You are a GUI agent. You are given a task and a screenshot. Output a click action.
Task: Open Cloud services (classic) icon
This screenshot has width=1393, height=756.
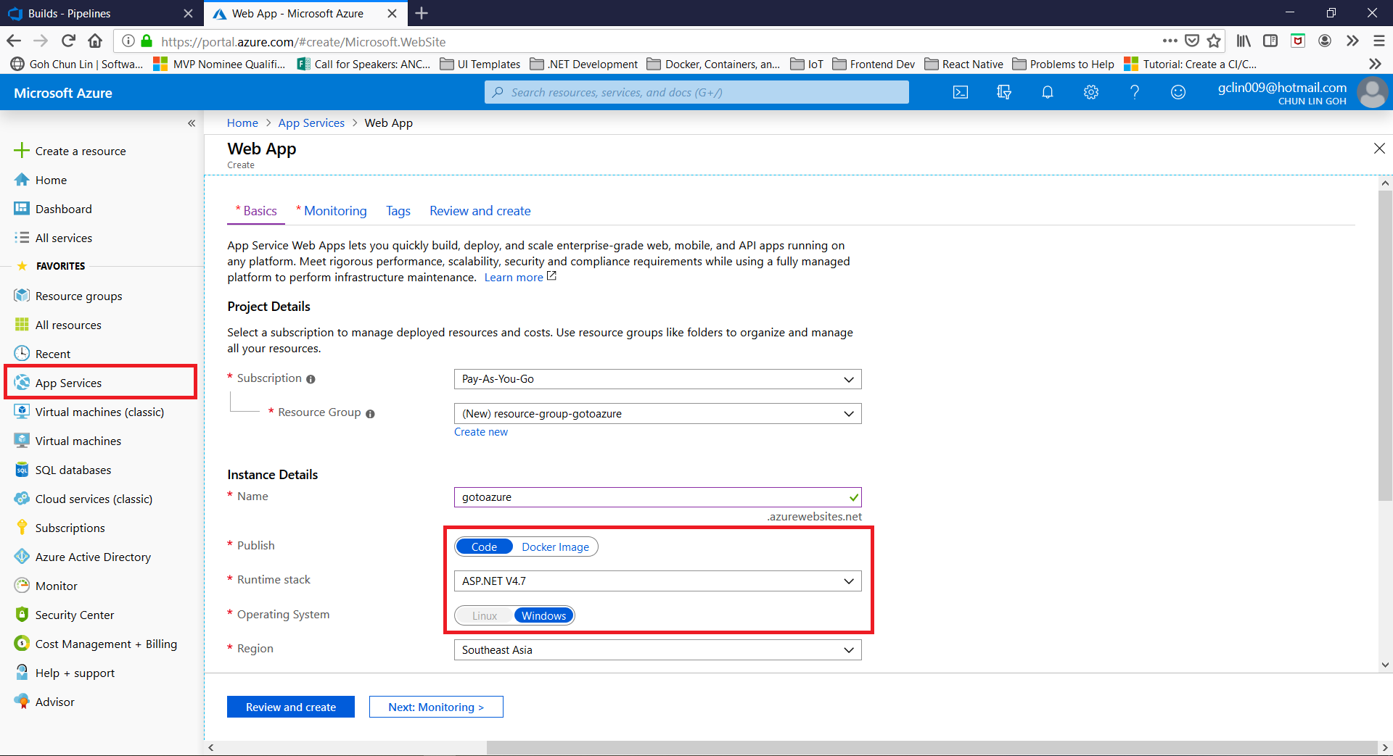pos(22,499)
